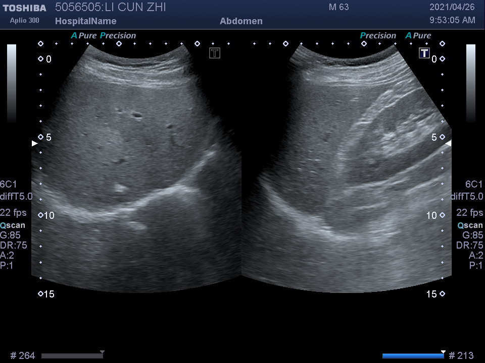485x363 pixels.
Task: Open the left 6C1 transducer label
Action: (8, 184)
